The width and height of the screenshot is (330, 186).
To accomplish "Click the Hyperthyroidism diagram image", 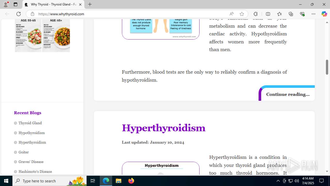I will 161,168.
